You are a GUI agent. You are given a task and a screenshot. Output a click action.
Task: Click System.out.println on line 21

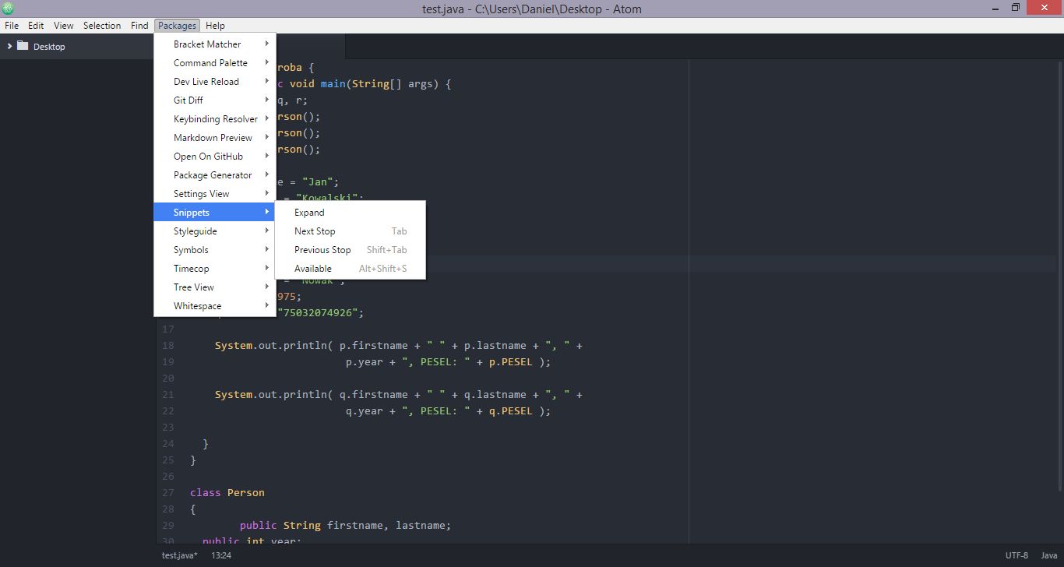271,394
